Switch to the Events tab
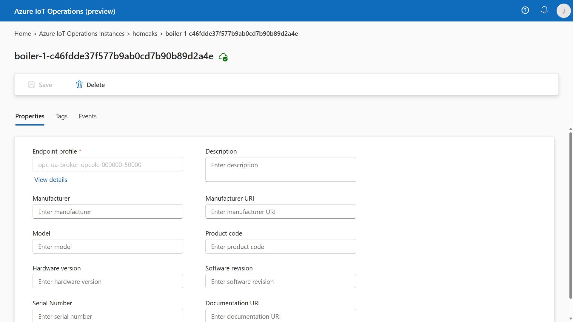This screenshot has width=573, height=322. [88, 116]
